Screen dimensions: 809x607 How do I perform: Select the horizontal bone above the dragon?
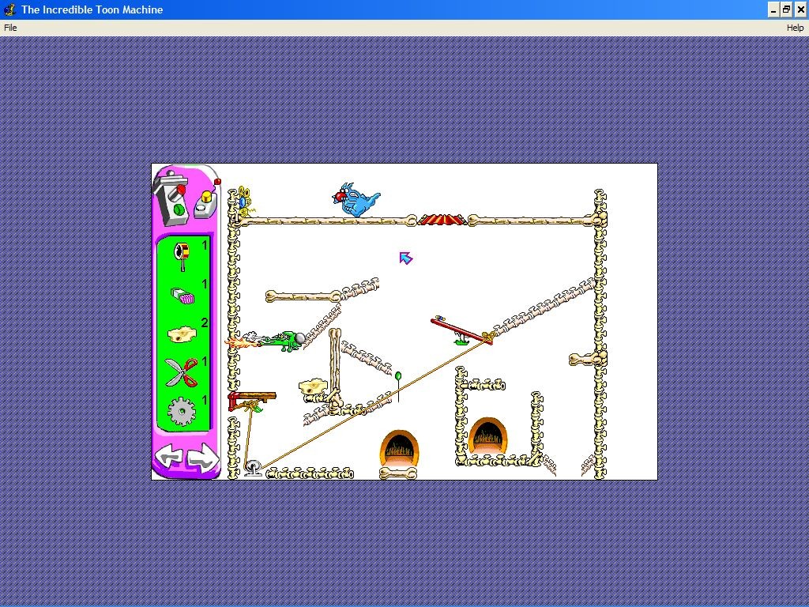(303, 296)
